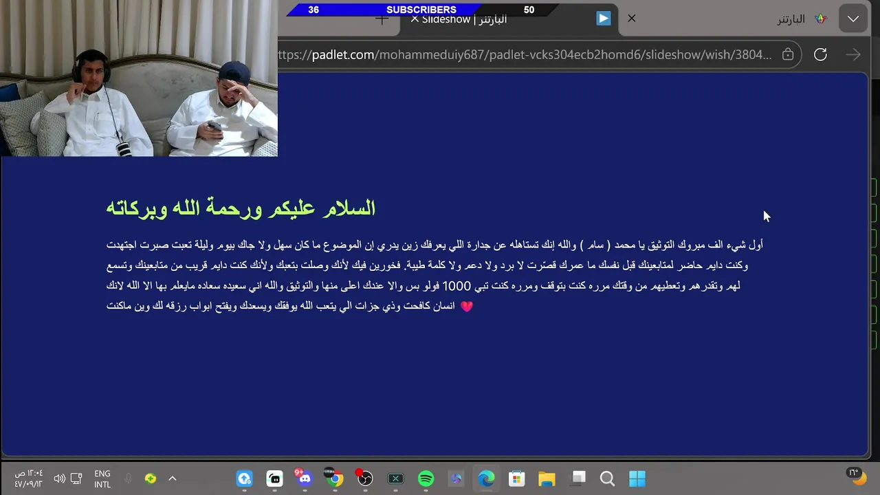Screen dimensions: 880x495
Task: Click third paragraph line containing 1000 فولو
Action: pos(423,285)
